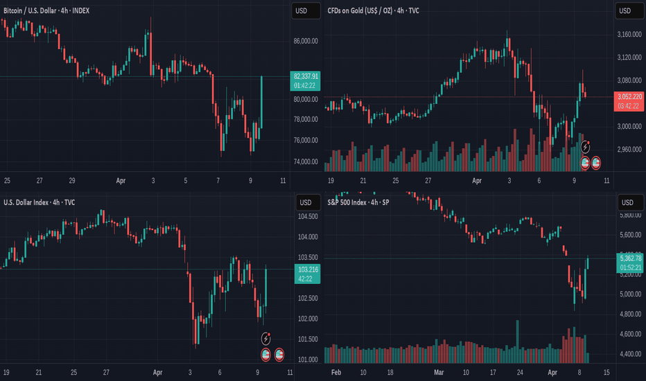Open the right US flag event on Dollar Index chart
The image size is (646, 381).
click(279, 355)
